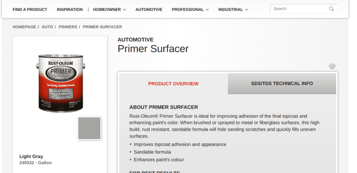The height and width of the screenshot is (173, 357).
Task: Focus the Search input field
Action: (299, 9)
